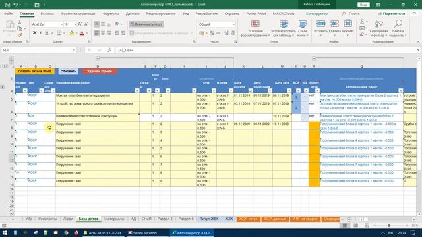Click the Borders icon in font group
The width and height of the screenshot is (422, 237).
pos(59,33)
